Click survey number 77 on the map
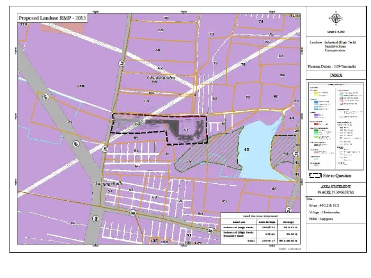The height and width of the screenshot is (278, 371). click(x=215, y=63)
